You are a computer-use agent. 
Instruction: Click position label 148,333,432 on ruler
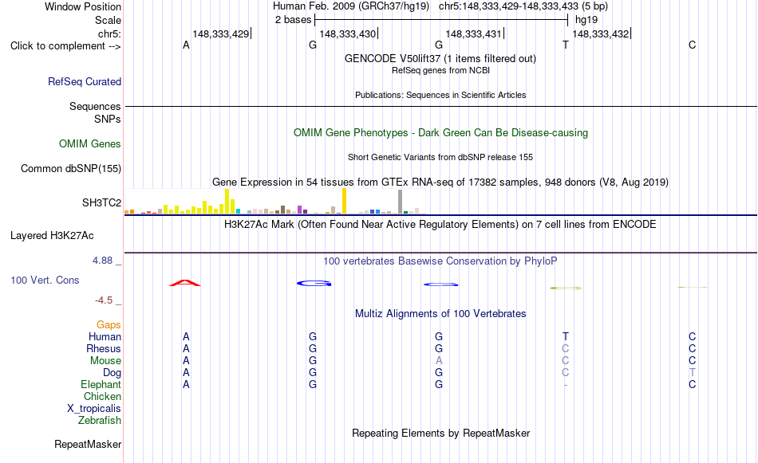[601, 33]
